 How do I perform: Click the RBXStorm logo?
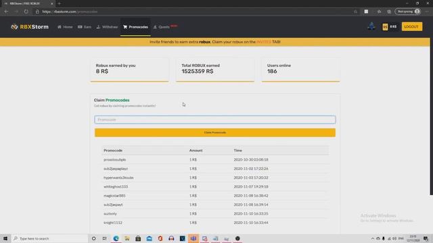point(30,27)
